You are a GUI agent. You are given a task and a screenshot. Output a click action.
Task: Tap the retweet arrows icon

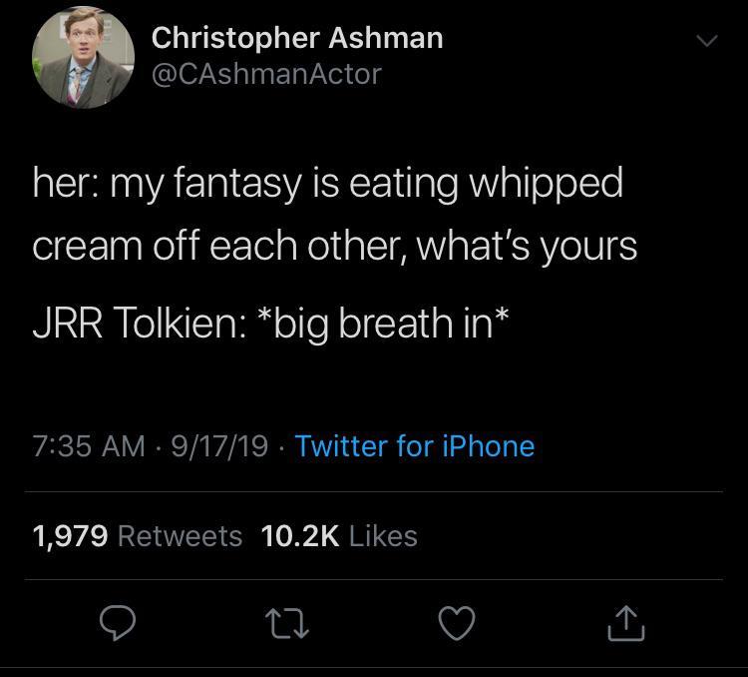point(287,623)
